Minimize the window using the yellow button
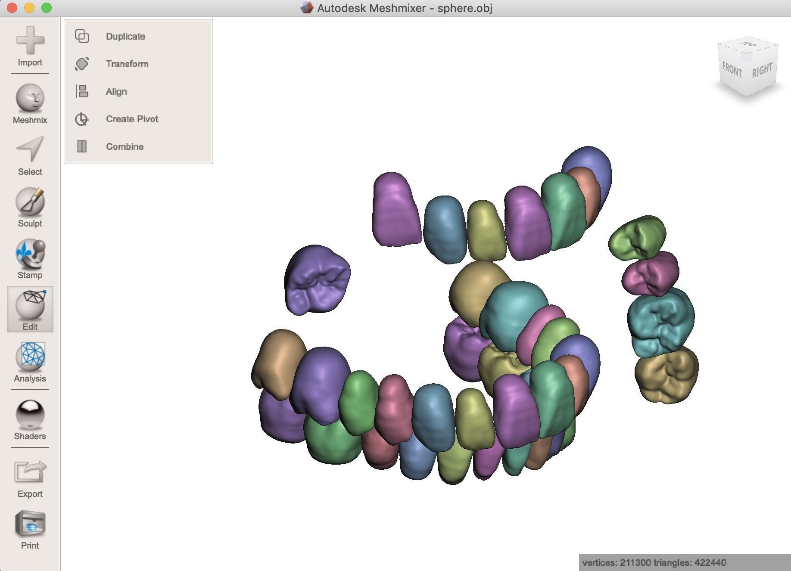Screen dimensions: 791x571 click(x=29, y=8)
